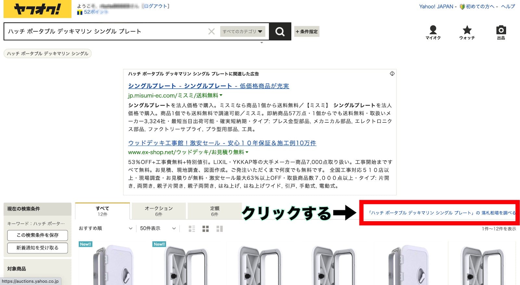Click the ヤフオク! logo
The height and width of the screenshot is (285, 520).
click(x=37, y=9)
